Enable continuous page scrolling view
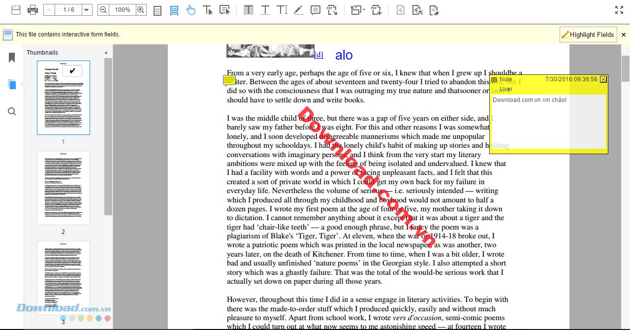630x330 pixels. (173, 9)
